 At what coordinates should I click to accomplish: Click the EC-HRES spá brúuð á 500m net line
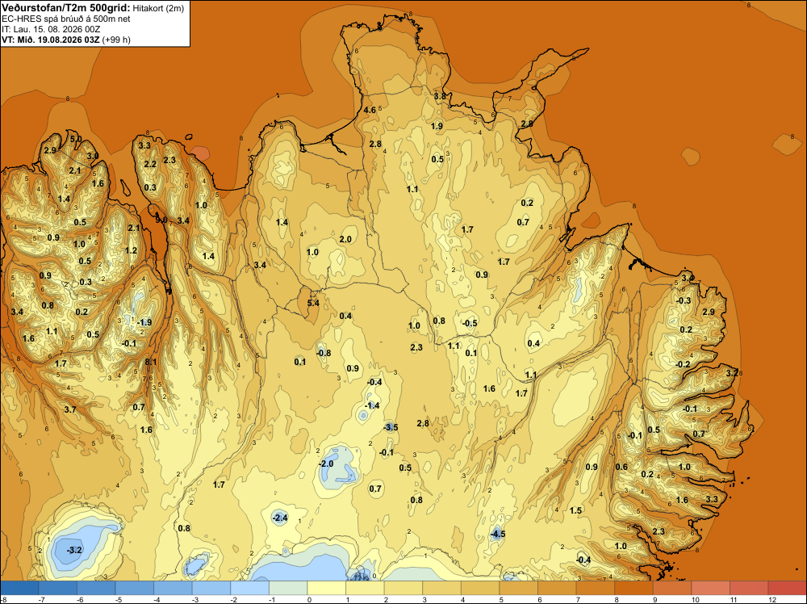[66, 19]
